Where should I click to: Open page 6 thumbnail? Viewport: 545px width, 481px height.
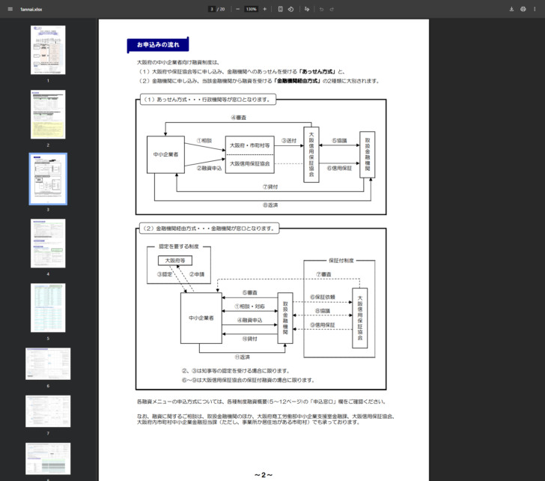[48, 363]
